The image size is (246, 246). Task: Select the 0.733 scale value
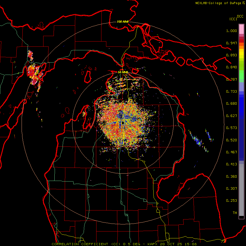(232, 92)
